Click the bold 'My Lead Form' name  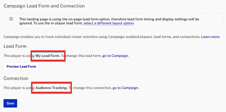click(47, 56)
